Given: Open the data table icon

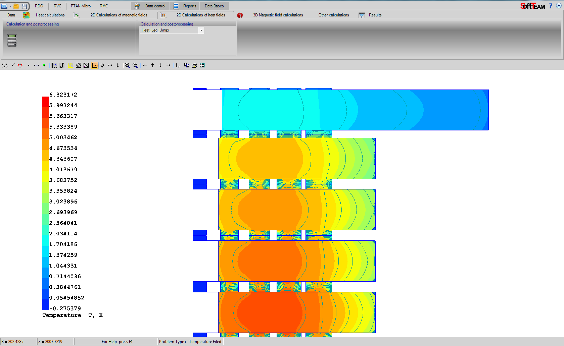Looking at the screenshot, I should click(x=202, y=65).
